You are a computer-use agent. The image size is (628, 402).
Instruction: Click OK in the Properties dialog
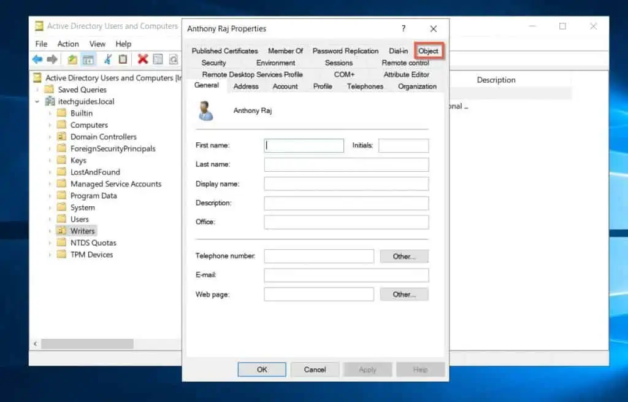point(262,369)
